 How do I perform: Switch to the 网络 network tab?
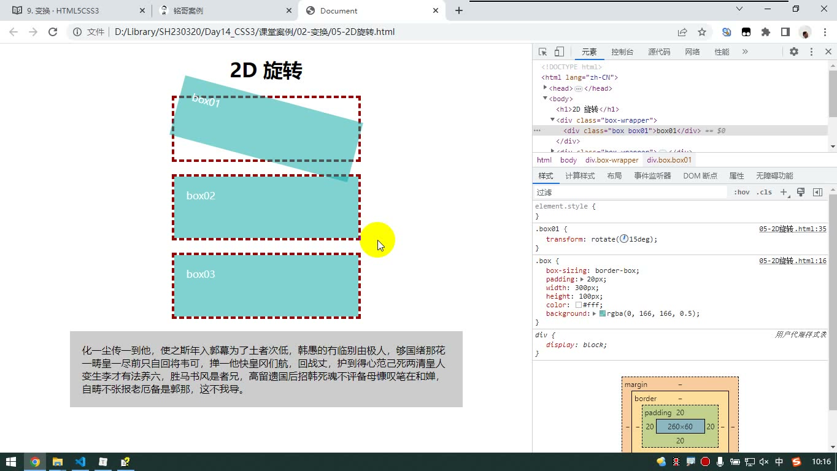coord(692,52)
